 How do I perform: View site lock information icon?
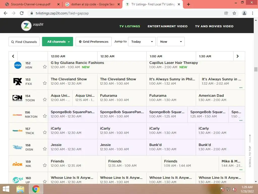coord(32,13)
